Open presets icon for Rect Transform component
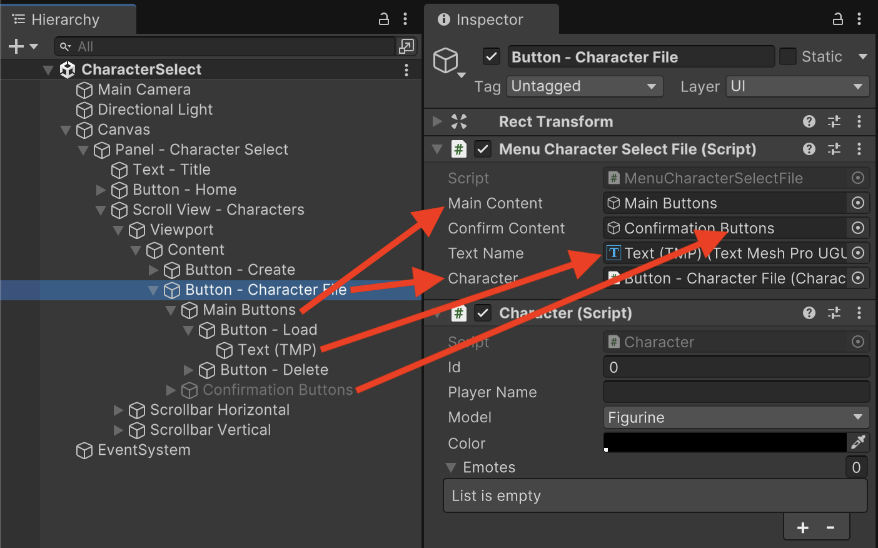The image size is (878, 548). 834,121
